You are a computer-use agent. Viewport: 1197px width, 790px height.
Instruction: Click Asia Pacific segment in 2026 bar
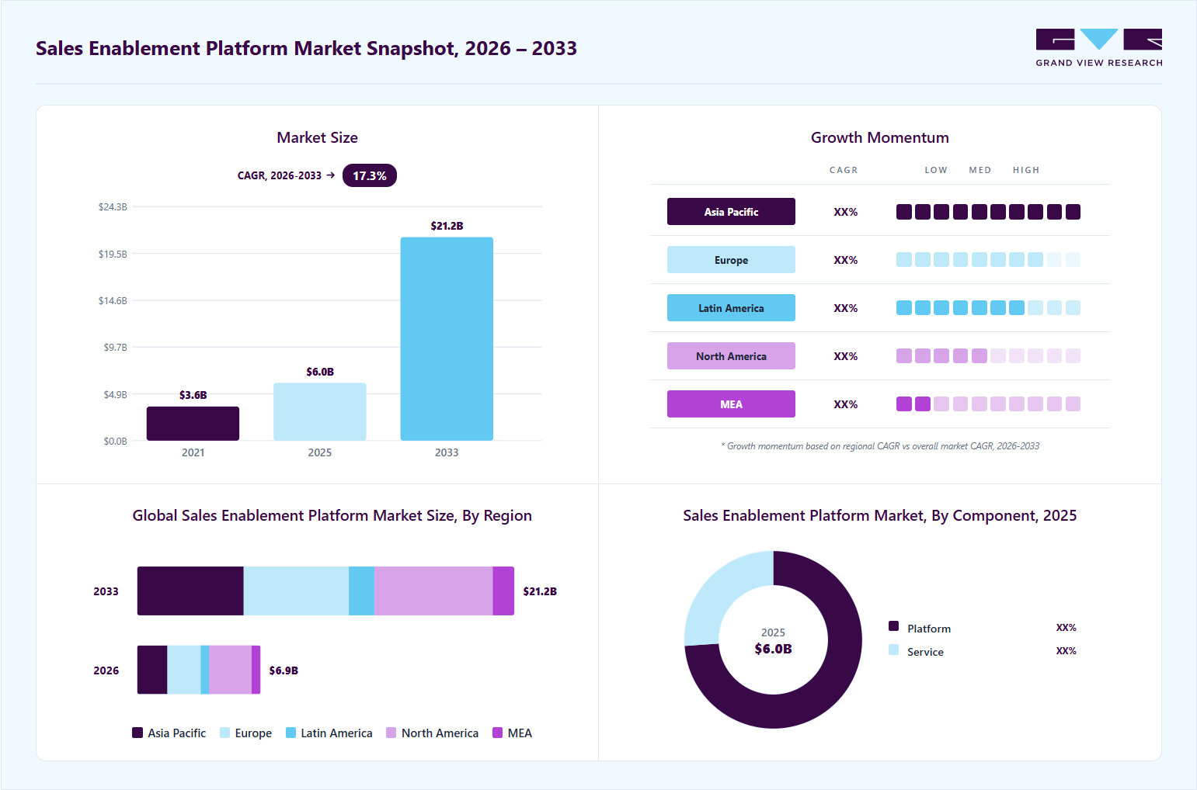coord(152,670)
